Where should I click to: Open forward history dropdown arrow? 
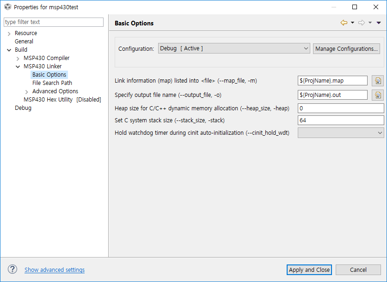click(x=370, y=23)
